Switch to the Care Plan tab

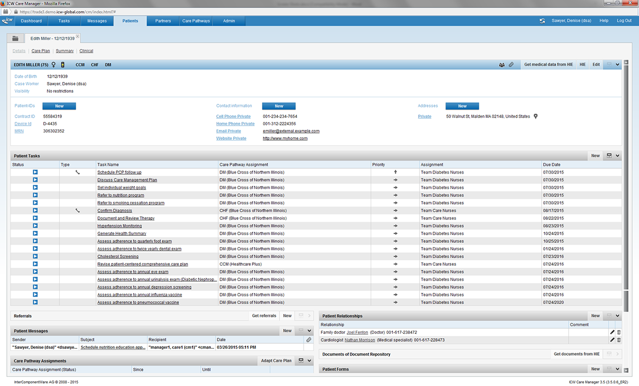click(x=41, y=51)
